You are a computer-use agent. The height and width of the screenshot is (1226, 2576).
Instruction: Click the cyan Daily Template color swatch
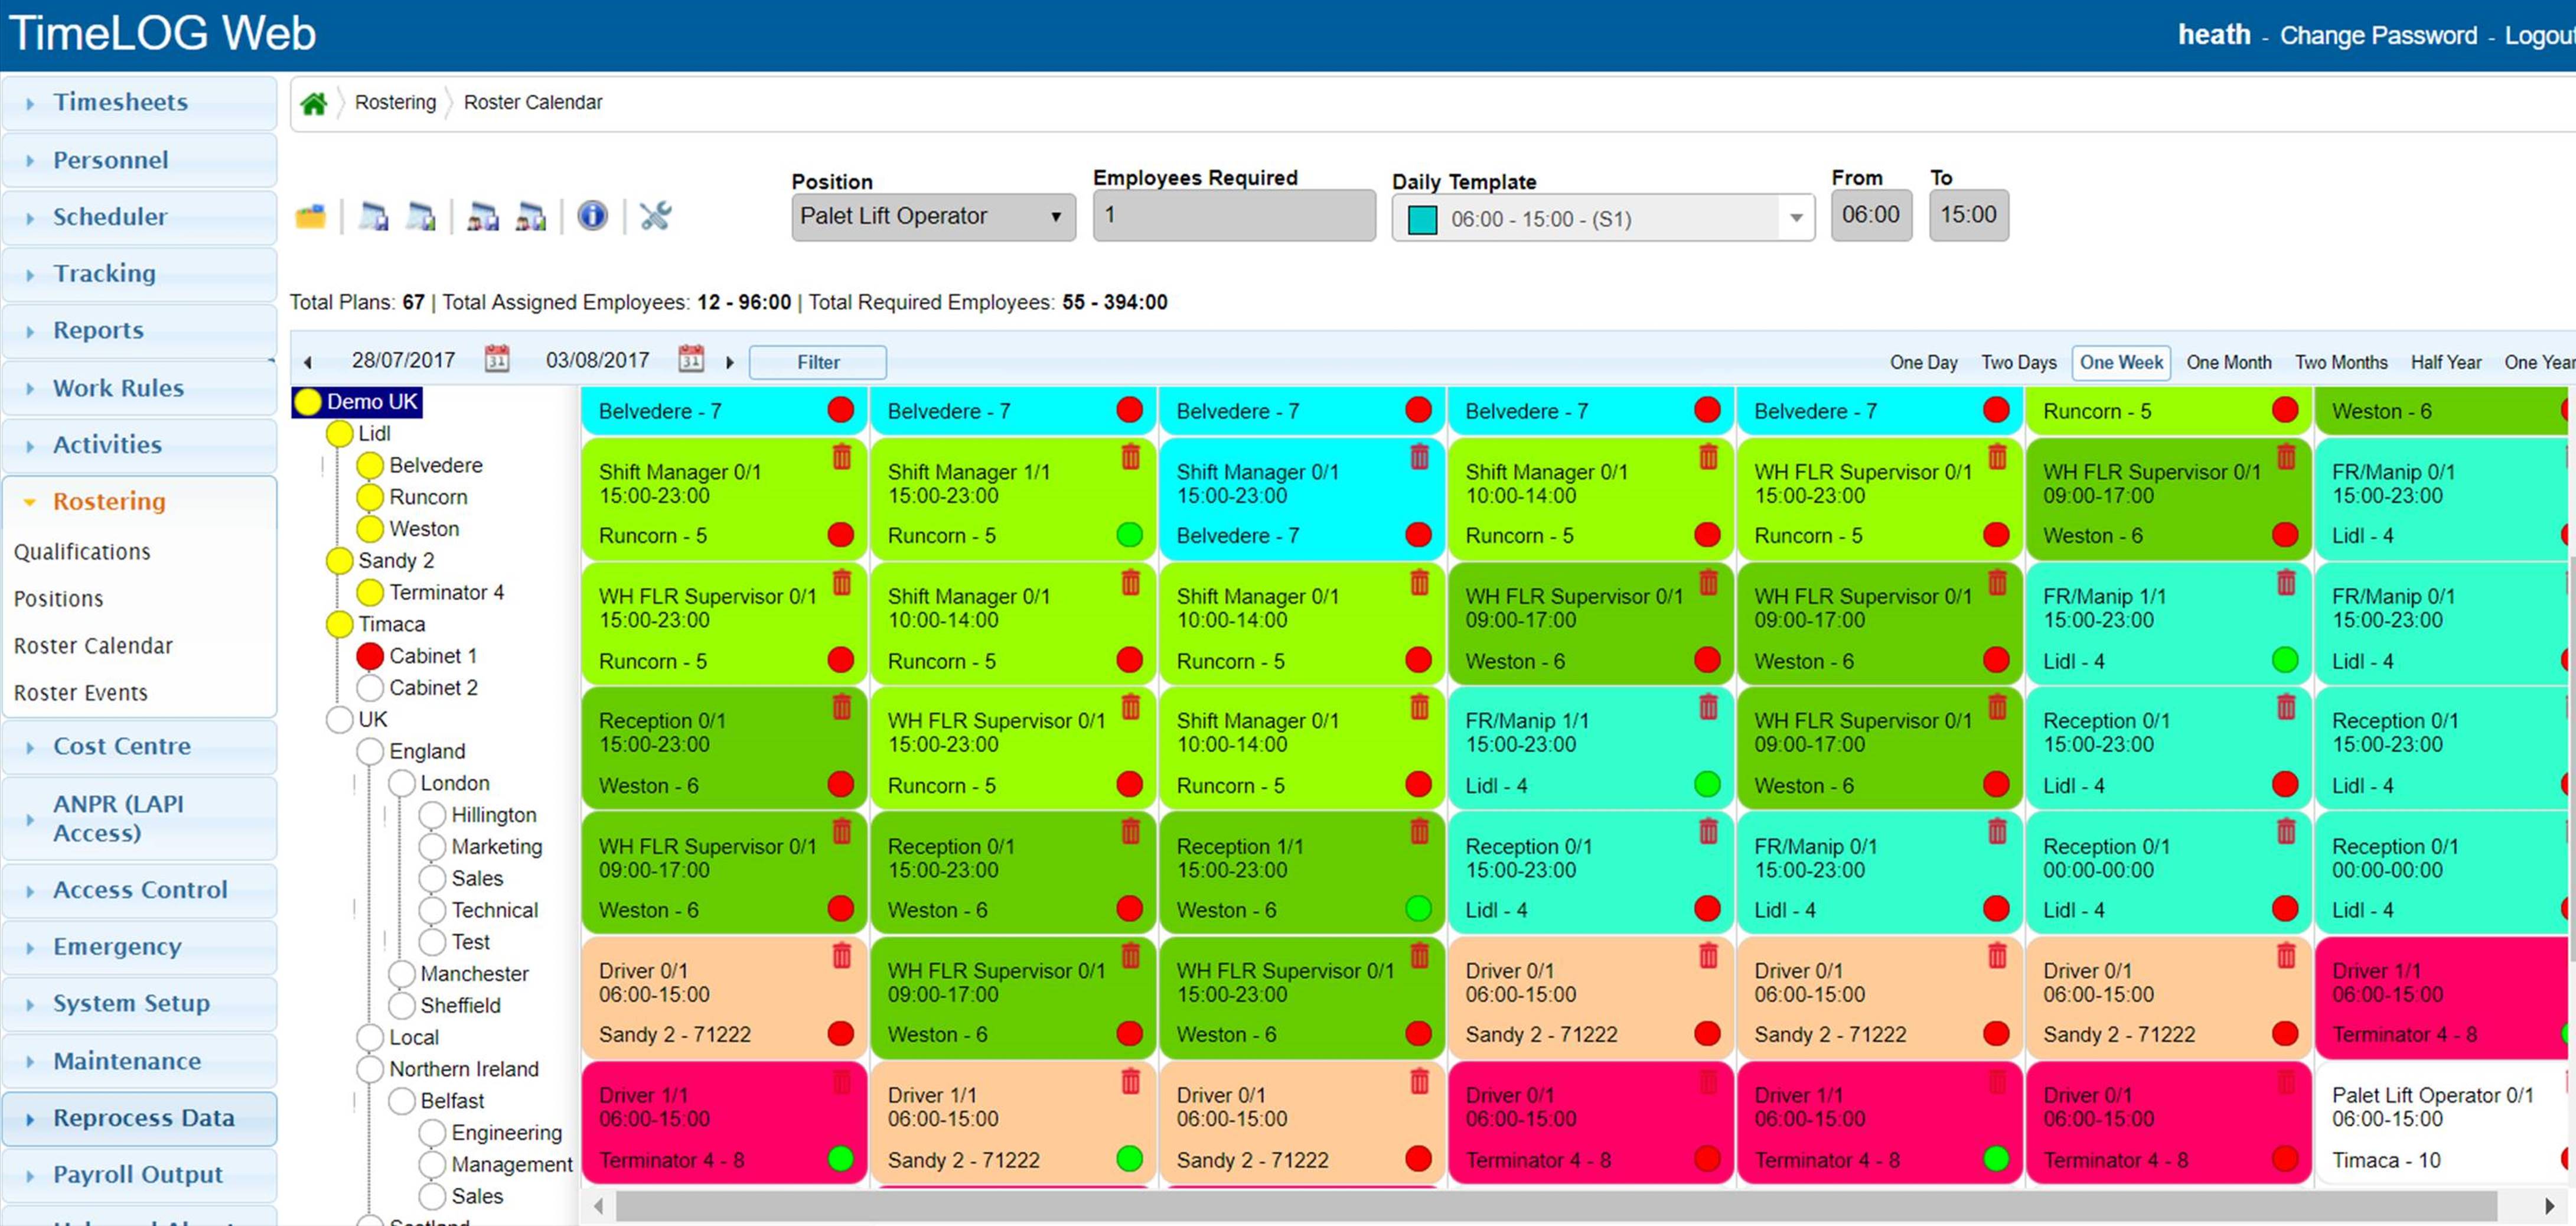click(x=1422, y=219)
